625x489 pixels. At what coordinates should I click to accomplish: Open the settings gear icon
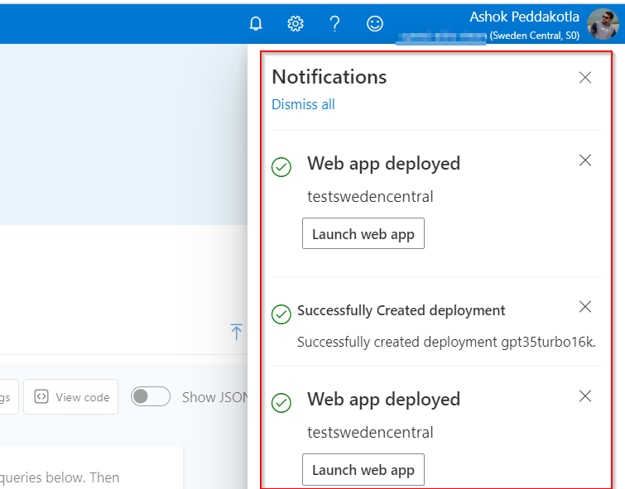click(x=296, y=24)
